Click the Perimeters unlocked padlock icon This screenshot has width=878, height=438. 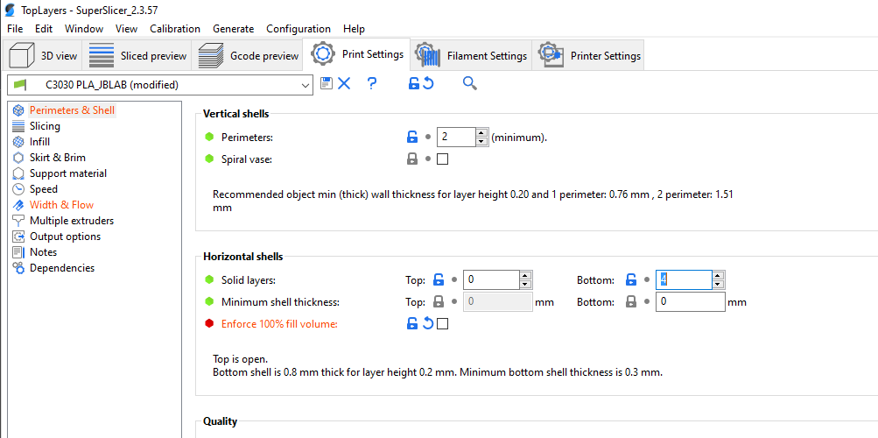pos(411,137)
